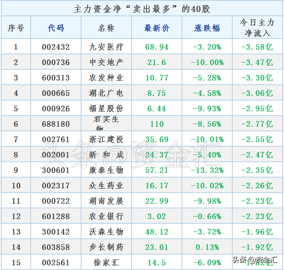Click net inflow -3.06亿 cell
The width and height of the screenshot is (284, 270).
tap(257, 93)
